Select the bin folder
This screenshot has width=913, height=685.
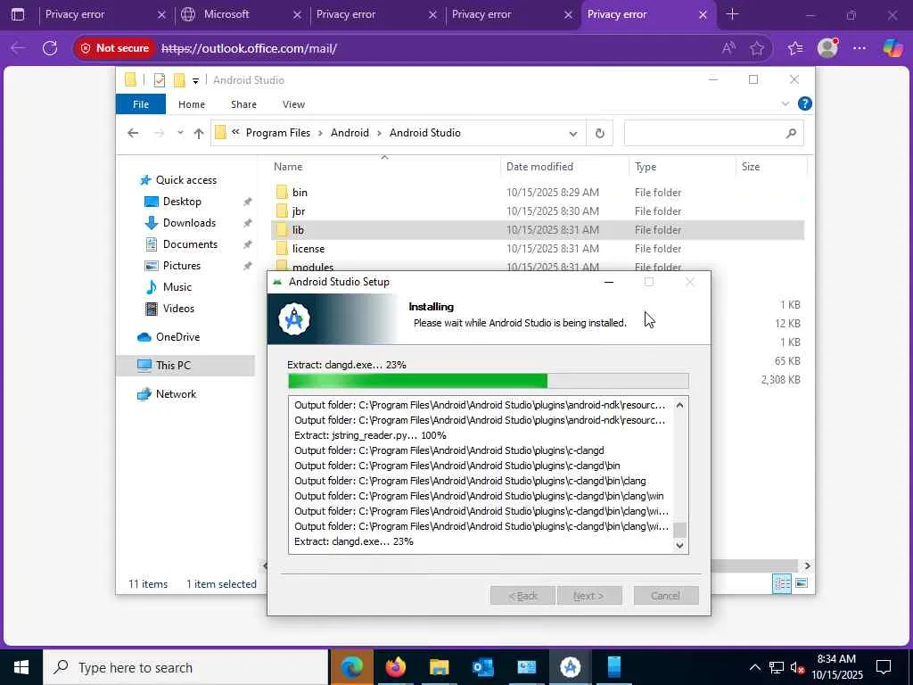click(x=538, y=193)
